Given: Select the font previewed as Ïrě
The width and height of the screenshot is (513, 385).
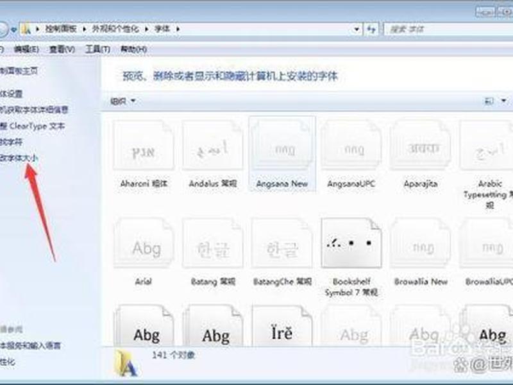Looking at the screenshot, I should [x=282, y=325].
